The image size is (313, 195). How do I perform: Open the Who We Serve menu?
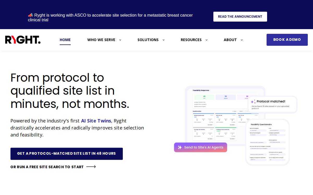pyautogui.click(x=101, y=40)
